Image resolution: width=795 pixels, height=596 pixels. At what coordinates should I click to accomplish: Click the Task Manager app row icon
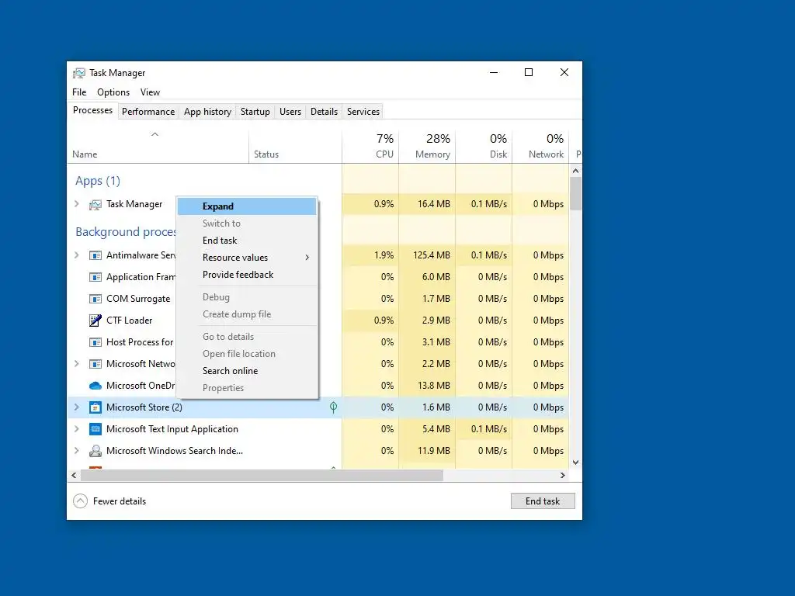tap(95, 204)
